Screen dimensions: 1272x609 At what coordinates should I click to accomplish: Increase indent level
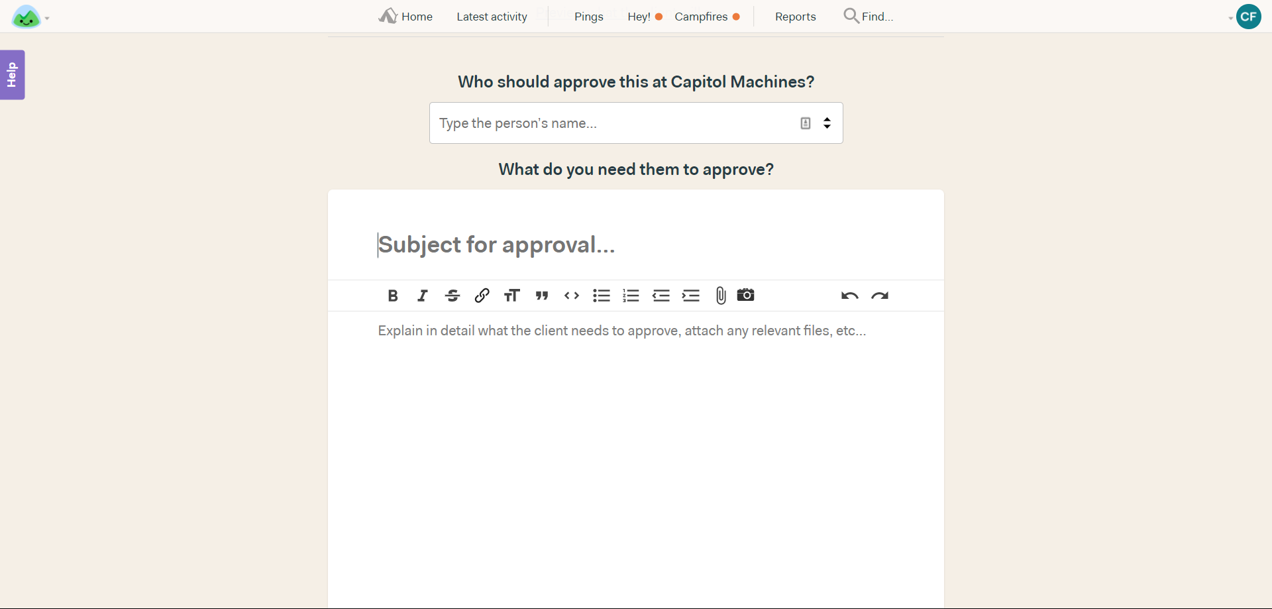click(x=691, y=296)
